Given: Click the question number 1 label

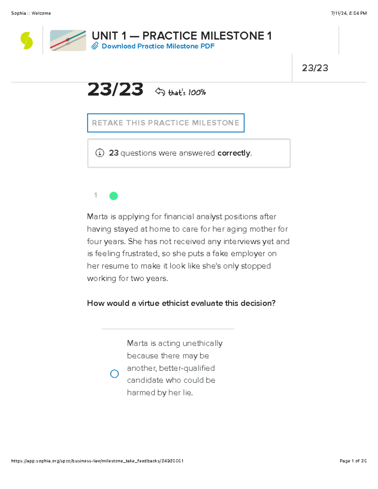Looking at the screenshot, I should pyautogui.click(x=95, y=195).
